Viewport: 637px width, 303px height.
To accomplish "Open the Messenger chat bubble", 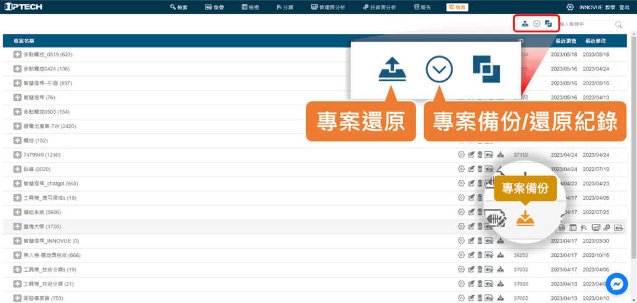I will pos(616,283).
